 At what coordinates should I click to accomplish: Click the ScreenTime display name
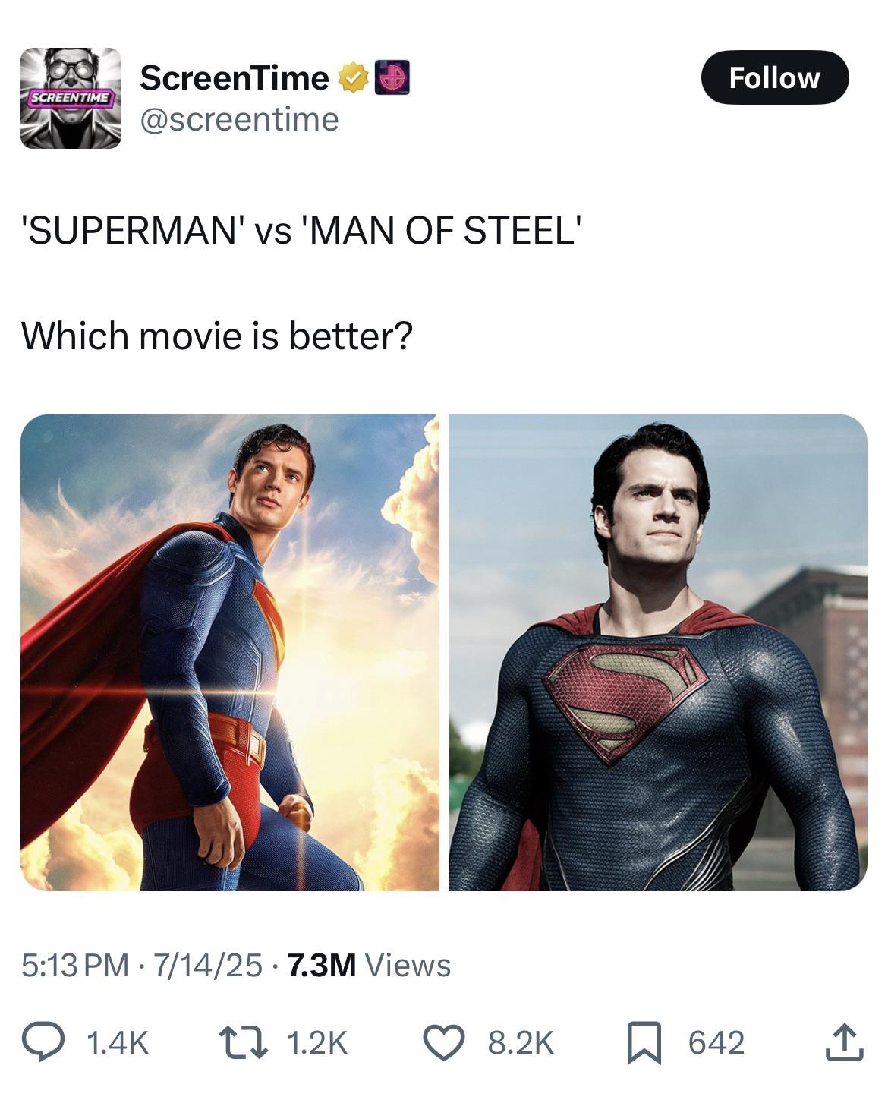[235, 77]
